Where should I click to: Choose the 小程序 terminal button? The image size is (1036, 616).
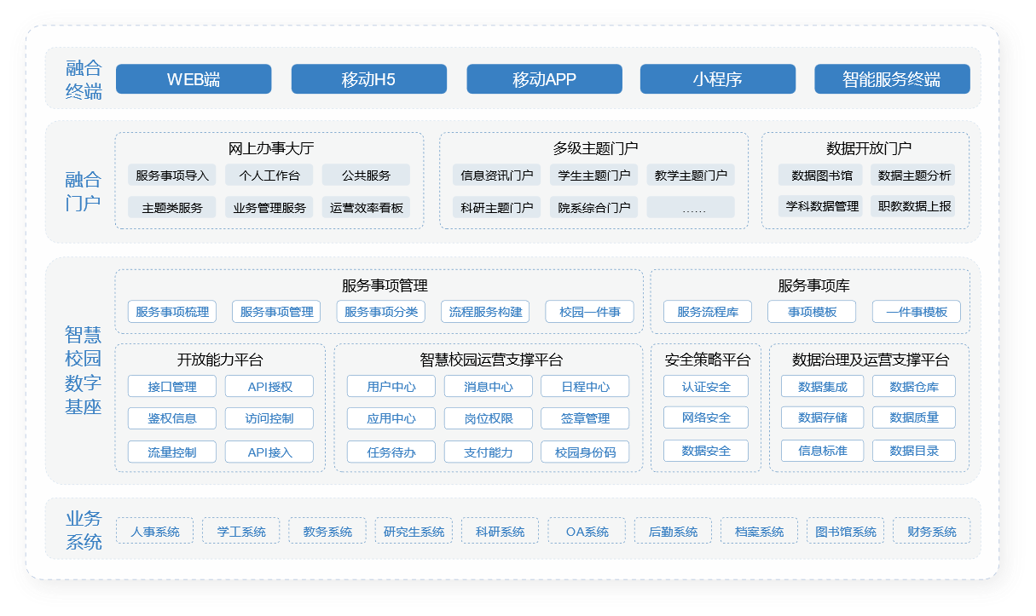[x=717, y=79]
